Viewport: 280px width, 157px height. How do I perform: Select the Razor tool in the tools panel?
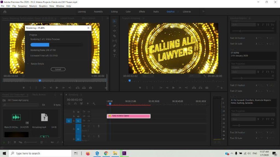click(x=115, y=36)
